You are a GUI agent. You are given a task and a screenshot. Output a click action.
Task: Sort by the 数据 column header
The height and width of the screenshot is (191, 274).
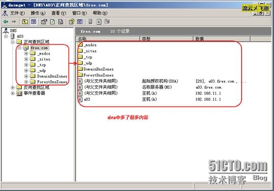tap(222, 39)
